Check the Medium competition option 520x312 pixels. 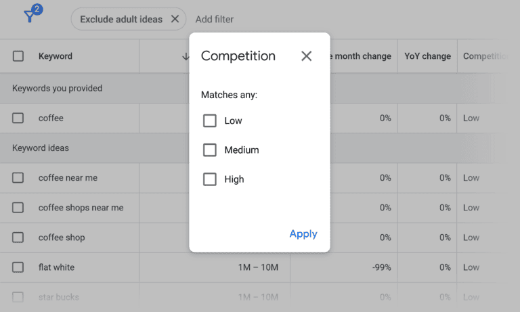coord(210,150)
